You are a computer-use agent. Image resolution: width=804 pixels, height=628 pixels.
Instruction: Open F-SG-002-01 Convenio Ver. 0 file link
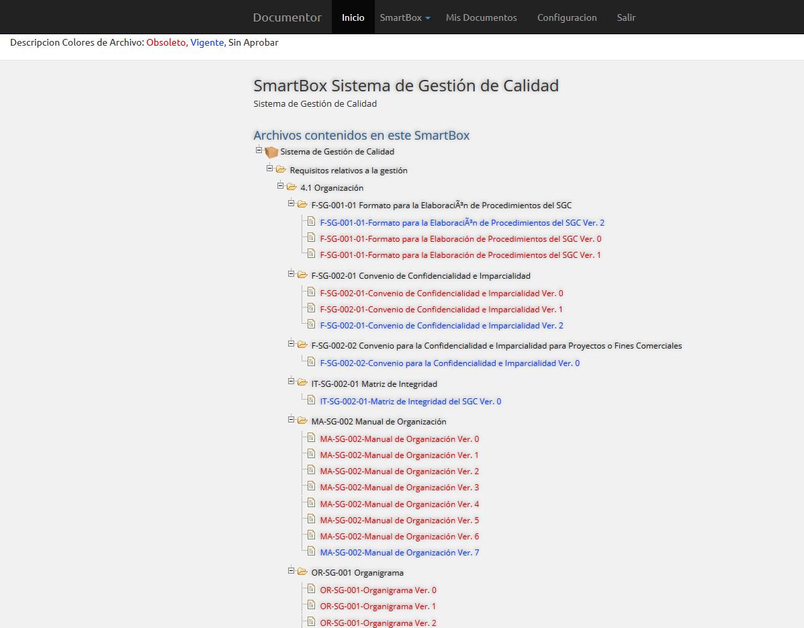(441, 294)
